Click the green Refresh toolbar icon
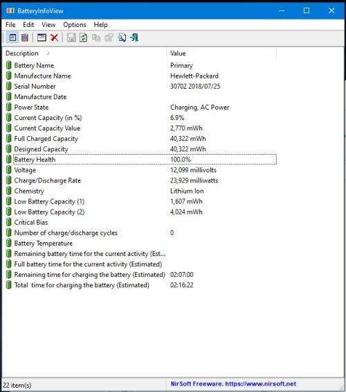 point(84,37)
